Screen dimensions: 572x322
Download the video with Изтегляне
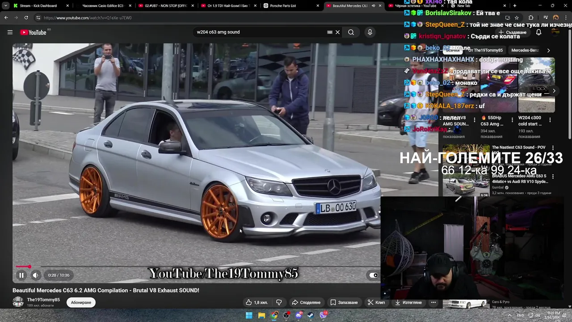click(408, 303)
